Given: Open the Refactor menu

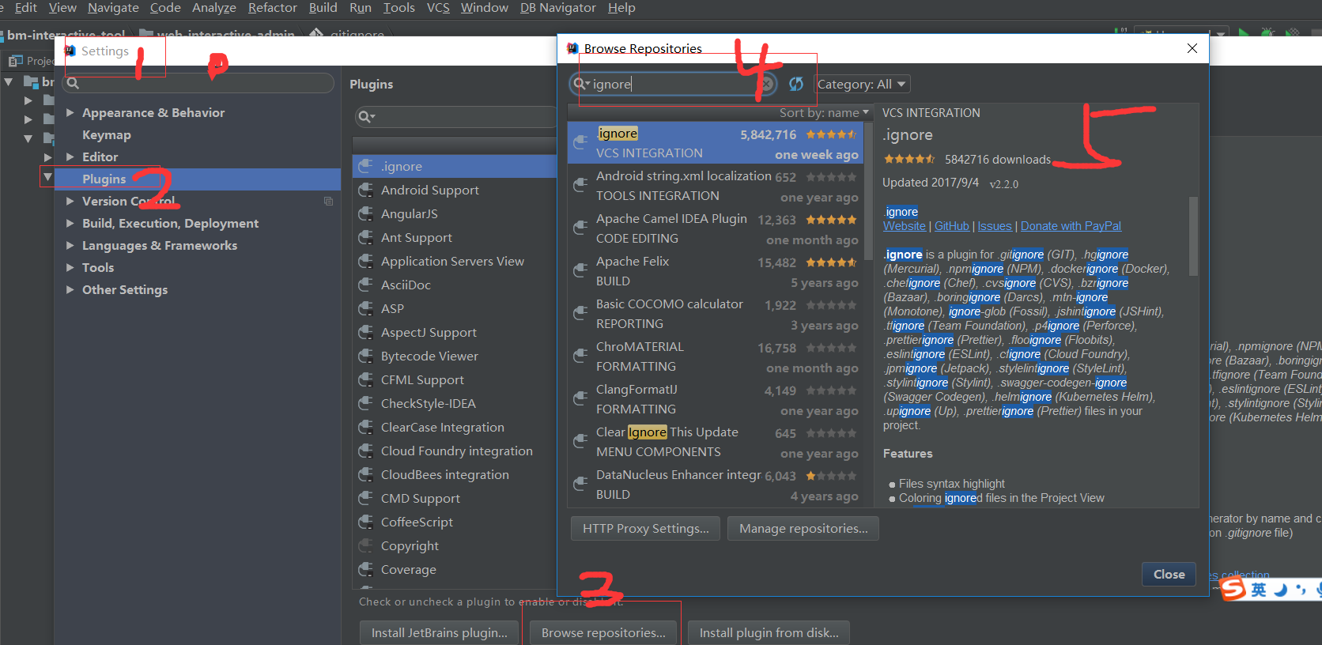Looking at the screenshot, I should [x=272, y=8].
